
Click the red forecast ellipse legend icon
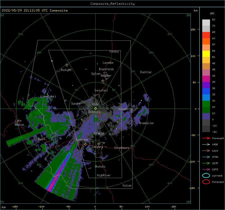206,182
